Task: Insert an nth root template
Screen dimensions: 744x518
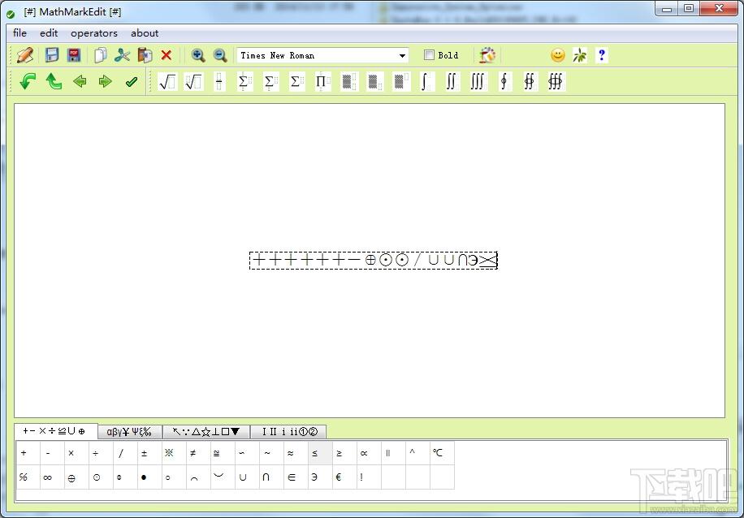Action: coord(193,81)
